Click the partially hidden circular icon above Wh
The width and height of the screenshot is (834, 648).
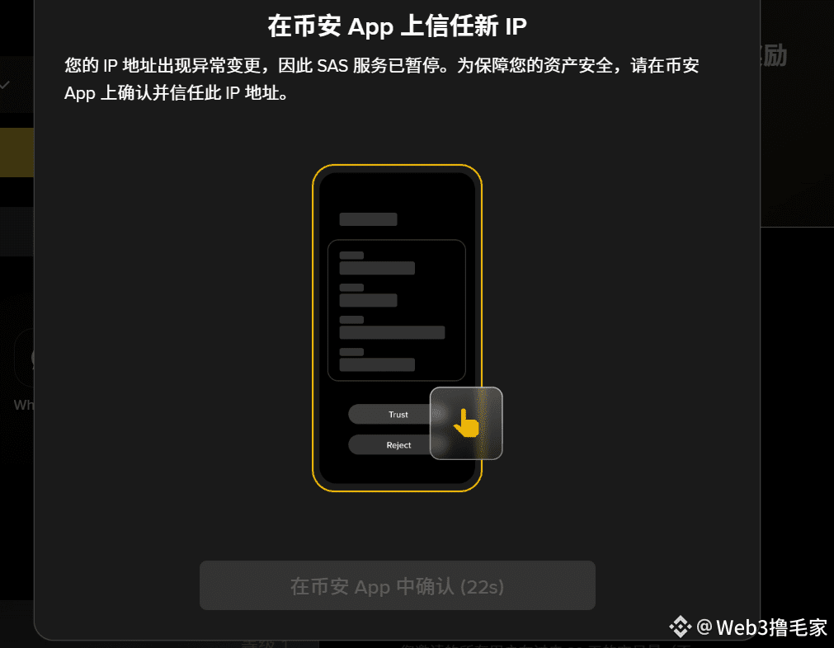pyautogui.click(x=24, y=358)
